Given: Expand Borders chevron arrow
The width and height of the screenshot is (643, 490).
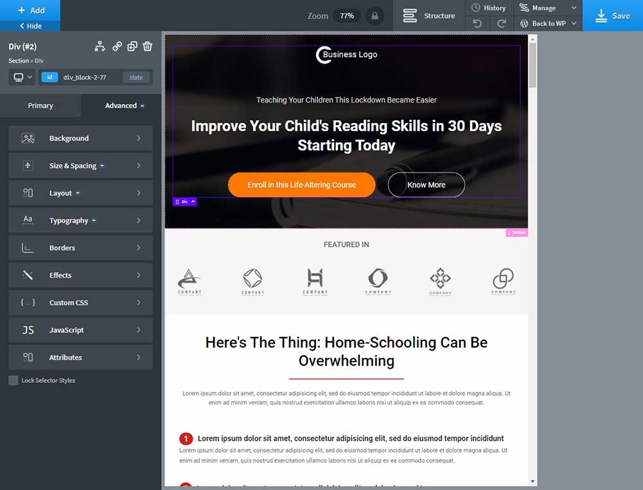Looking at the screenshot, I should [x=139, y=248].
